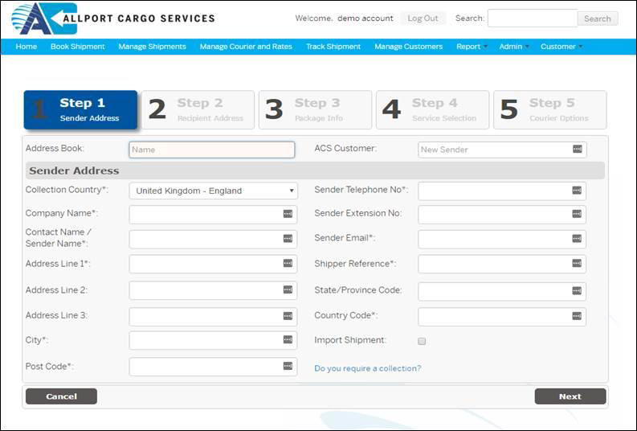Screen dimensions: 637x431
Task: Switch to Step 2 Recipient Address tab
Action: [x=198, y=110]
